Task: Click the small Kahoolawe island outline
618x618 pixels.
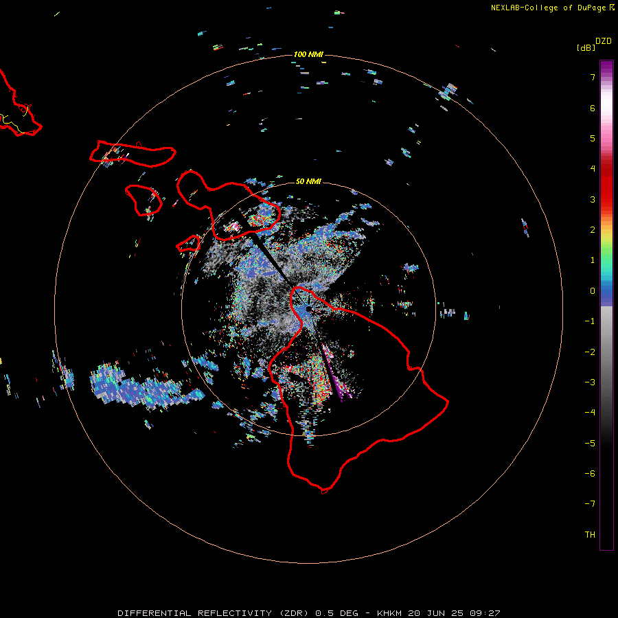Action: [188, 244]
